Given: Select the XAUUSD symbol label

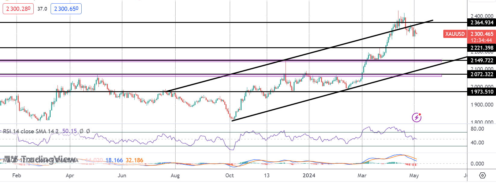Looking at the screenshot, I should (x=455, y=34).
